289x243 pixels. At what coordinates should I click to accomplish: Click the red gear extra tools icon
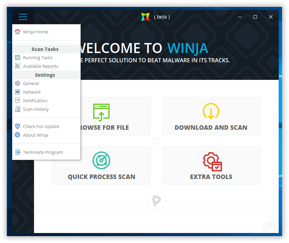[212, 162]
